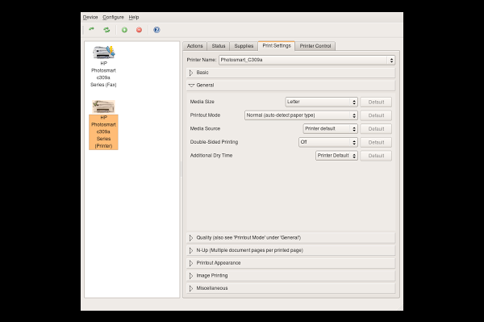The image size is (484, 322).
Task: Click the red remove device icon
Action: (140, 30)
